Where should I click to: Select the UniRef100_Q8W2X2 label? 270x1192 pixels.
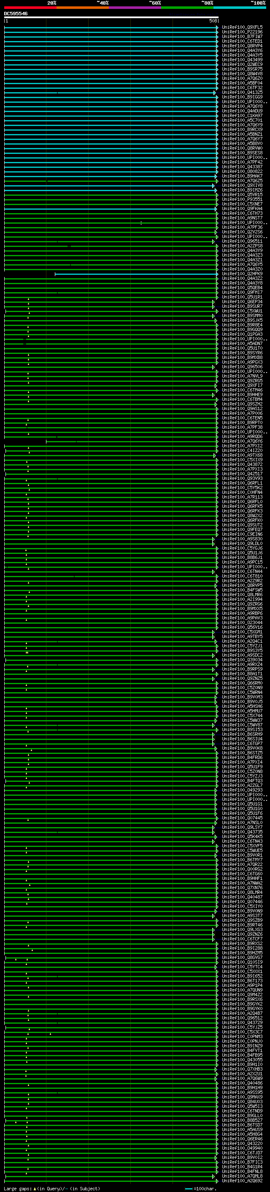pyautogui.click(x=242, y=515)
